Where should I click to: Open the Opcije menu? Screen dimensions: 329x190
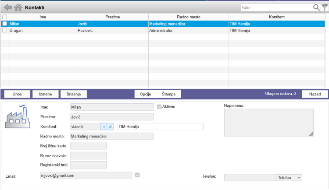pyautogui.click(x=145, y=94)
